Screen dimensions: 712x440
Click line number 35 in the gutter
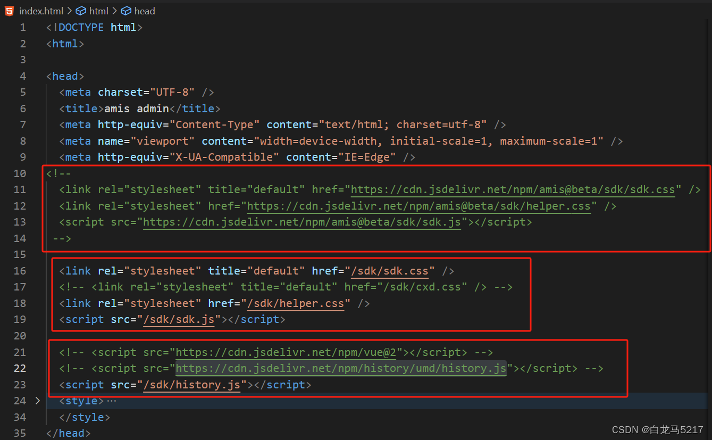20,433
